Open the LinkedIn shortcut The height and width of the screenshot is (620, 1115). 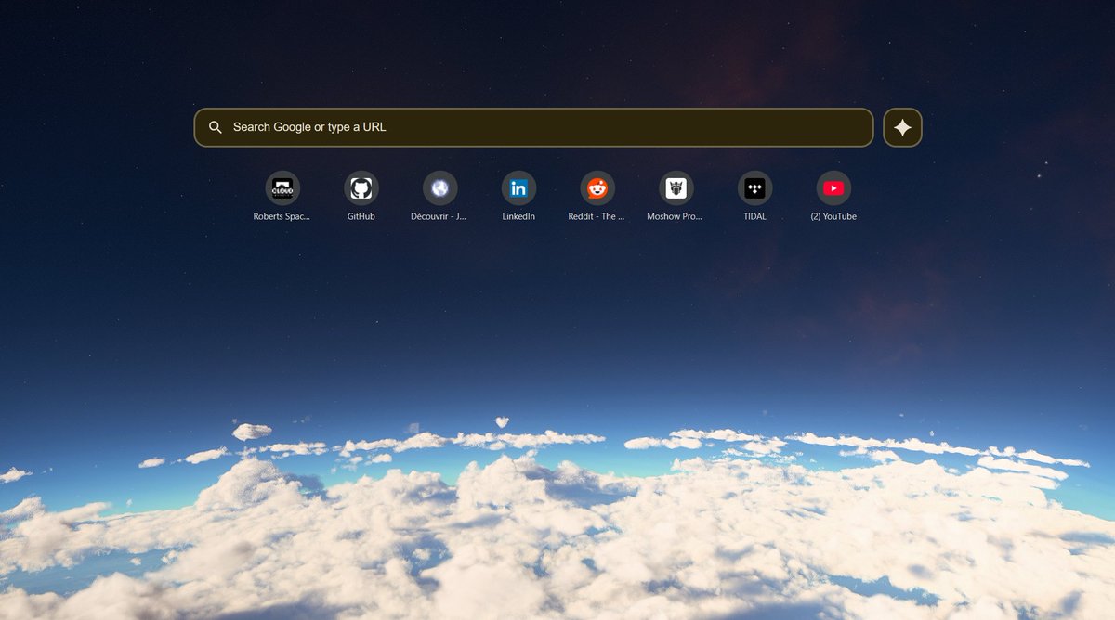[518, 188]
